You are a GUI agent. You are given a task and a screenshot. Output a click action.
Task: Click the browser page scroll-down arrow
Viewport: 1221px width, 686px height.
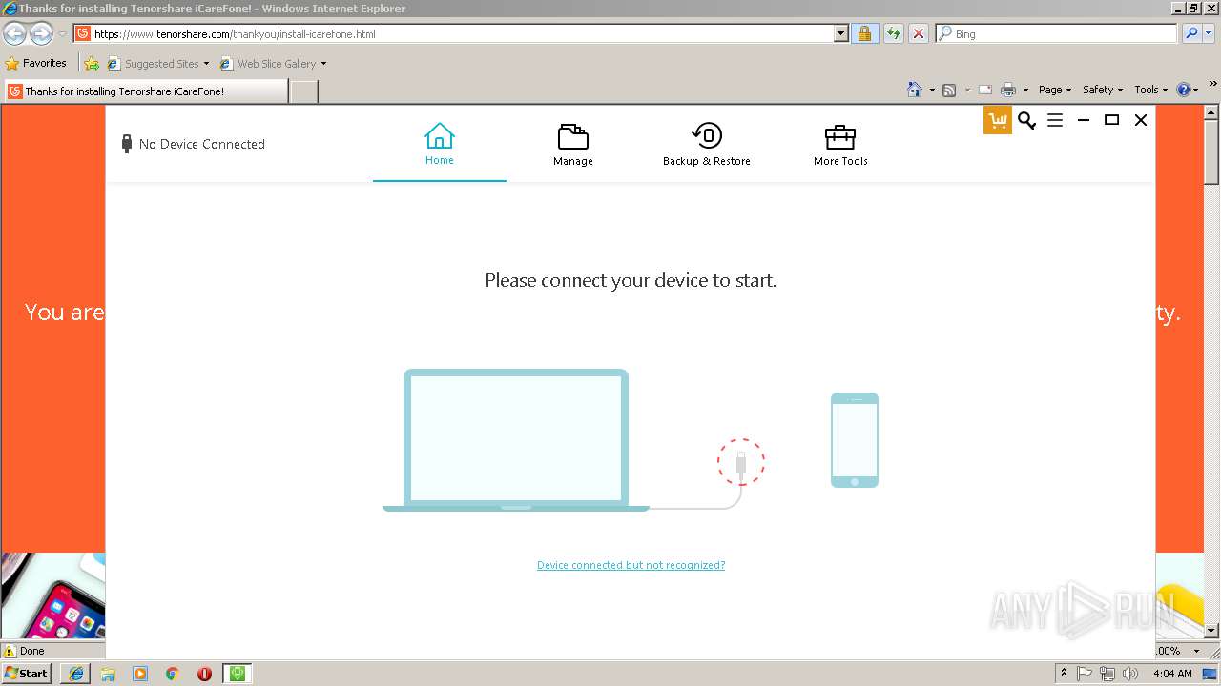coord(1211,631)
